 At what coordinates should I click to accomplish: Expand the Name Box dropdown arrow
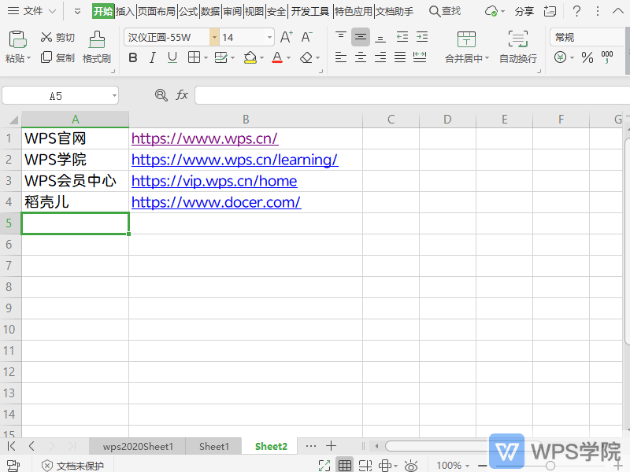(x=114, y=96)
